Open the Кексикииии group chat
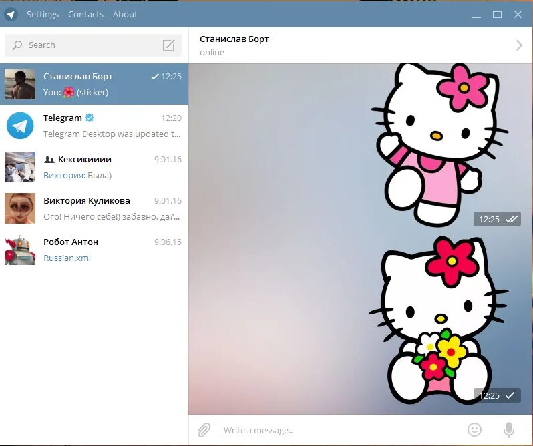 pyautogui.click(x=94, y=167)
